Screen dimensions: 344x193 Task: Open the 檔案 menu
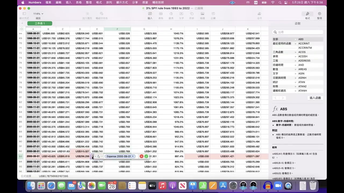49,2
